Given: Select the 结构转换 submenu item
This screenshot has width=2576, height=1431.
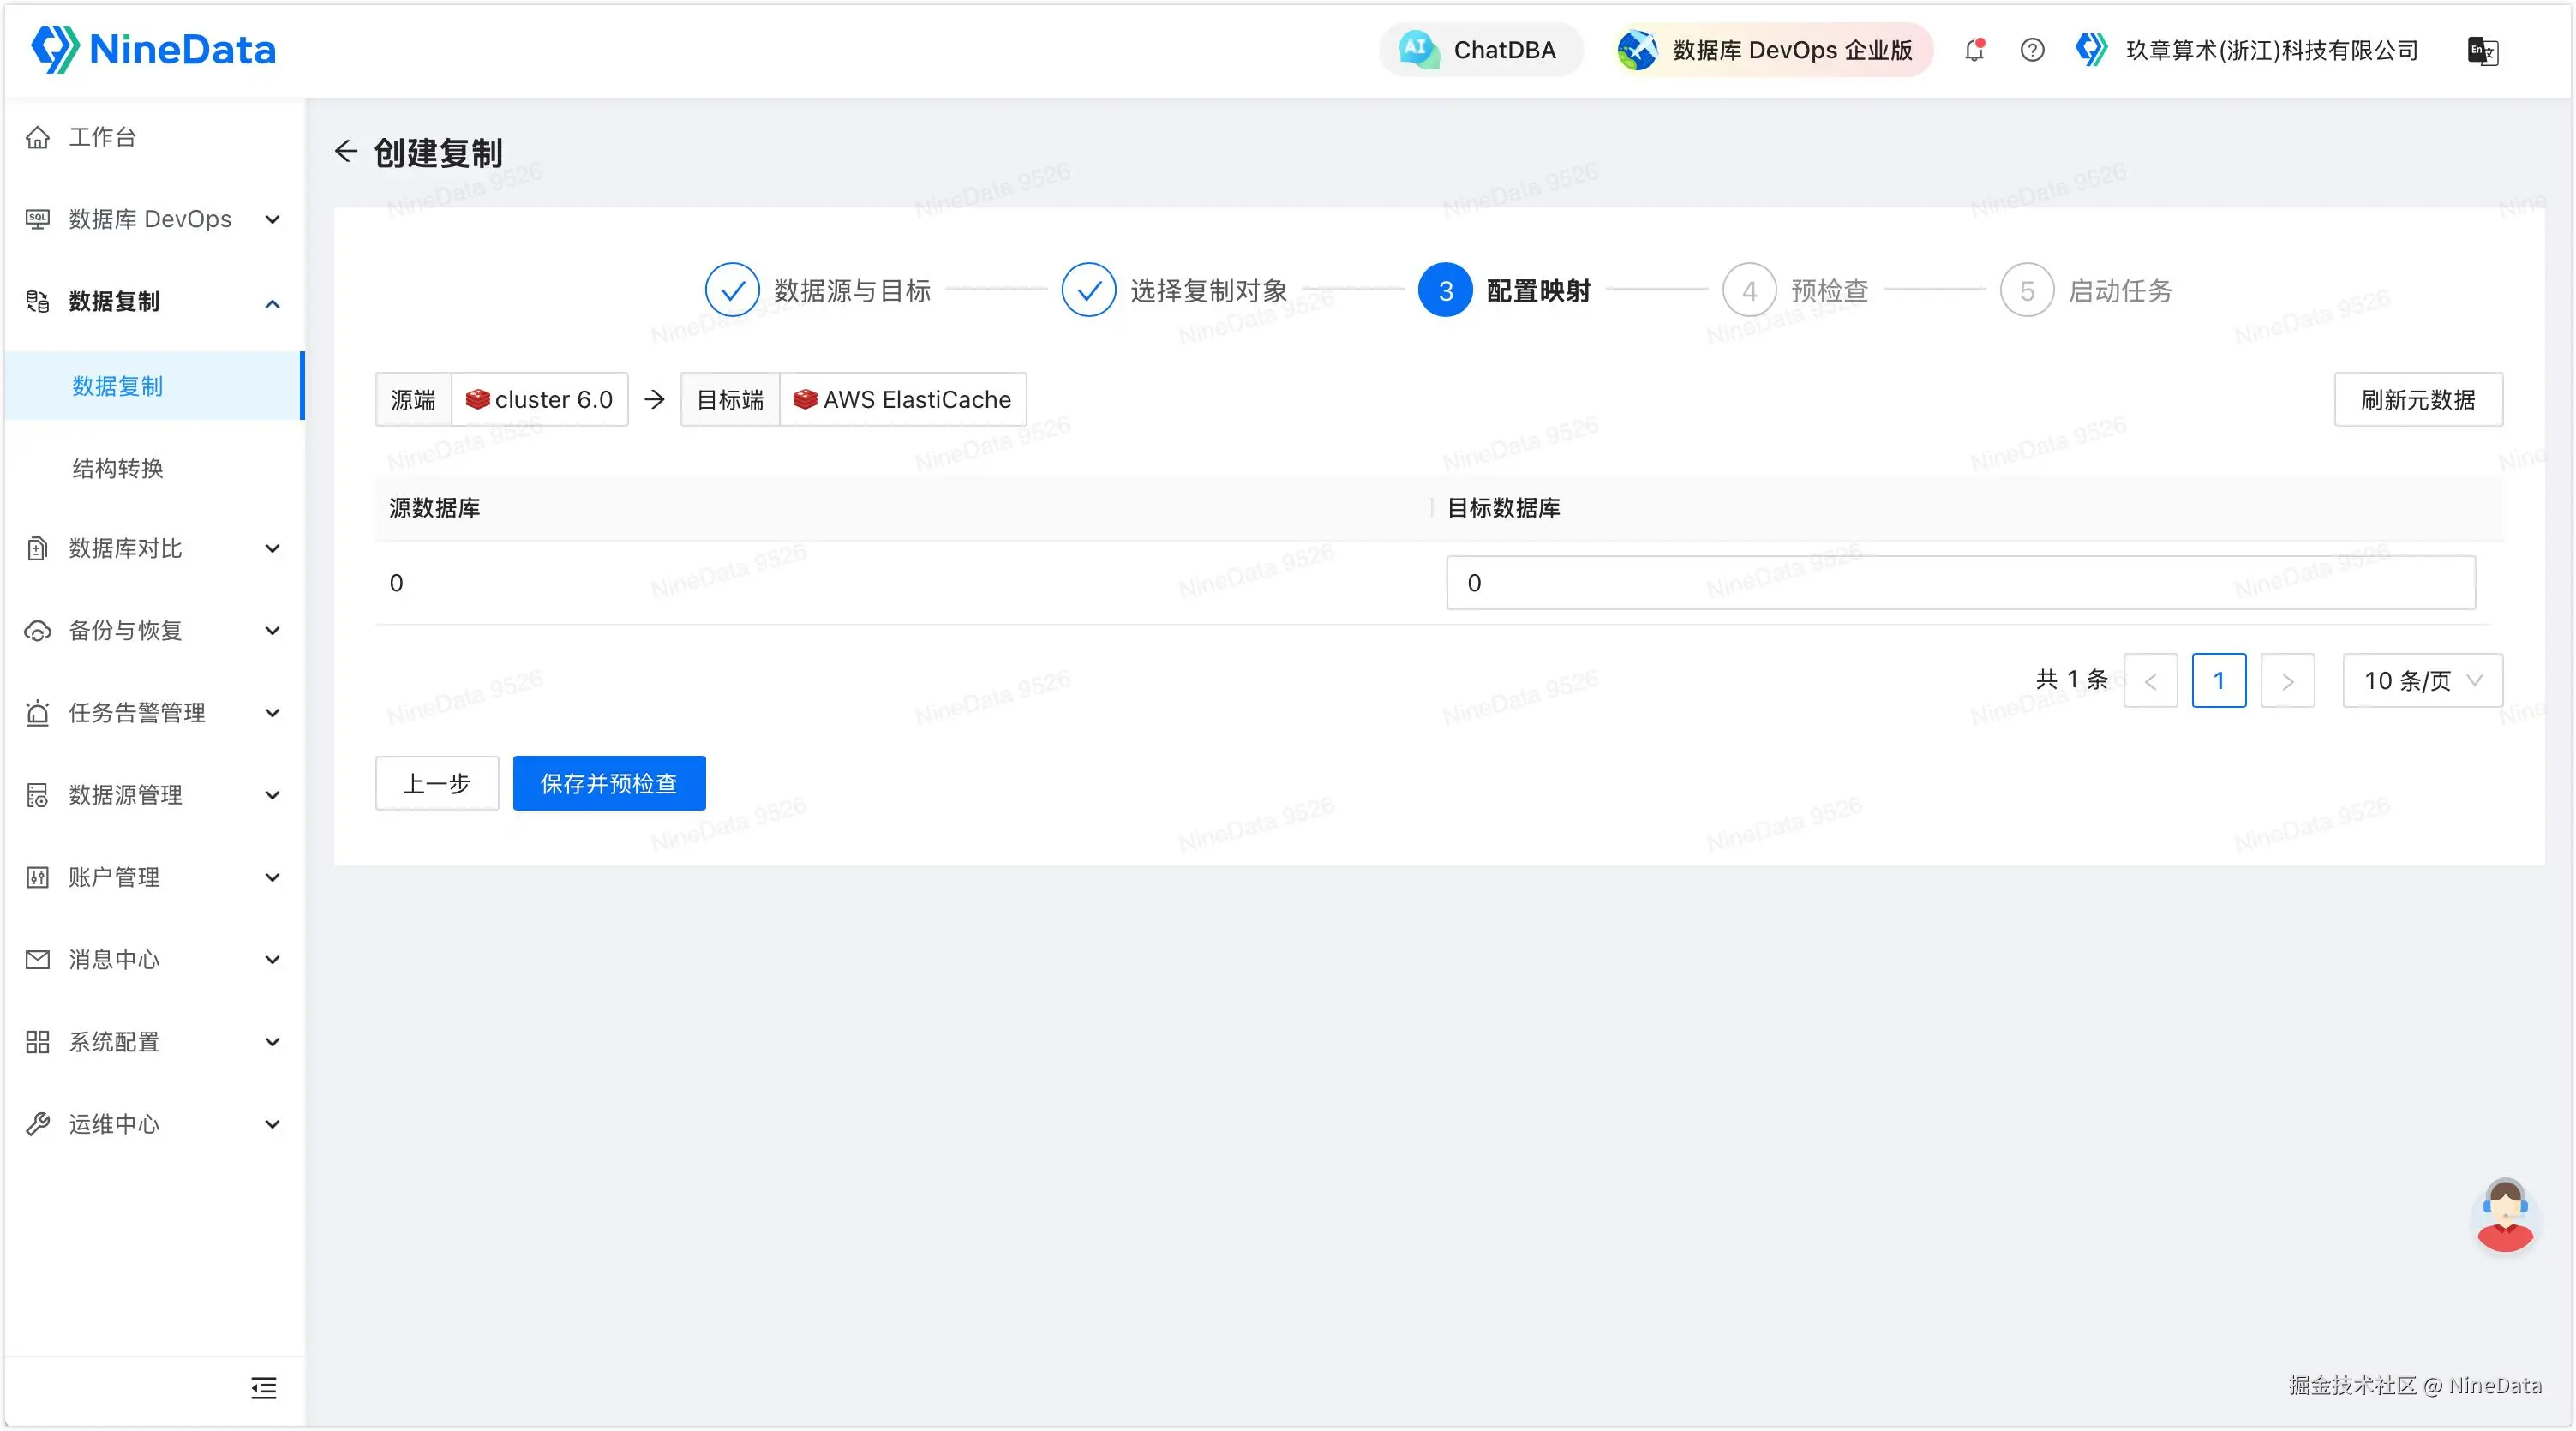Looking at the screenshot, I should [118, 468].
